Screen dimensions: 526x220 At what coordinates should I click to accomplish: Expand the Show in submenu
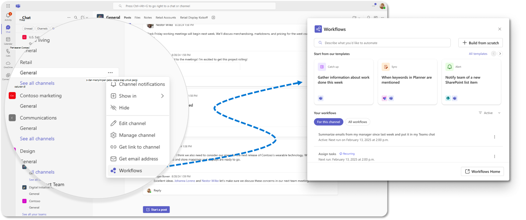[x=137, y=96]
